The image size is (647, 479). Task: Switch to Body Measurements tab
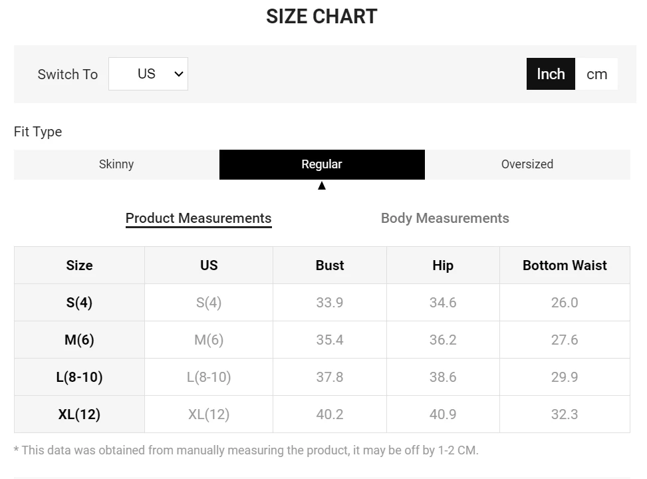445,218
